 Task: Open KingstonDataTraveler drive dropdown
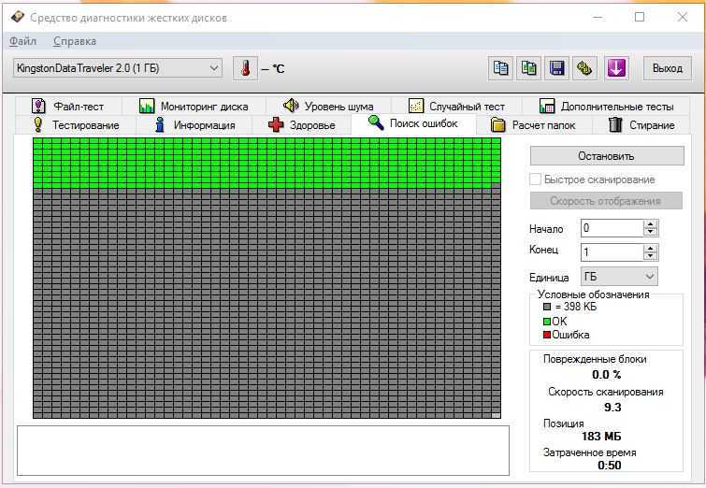point(118,68)
